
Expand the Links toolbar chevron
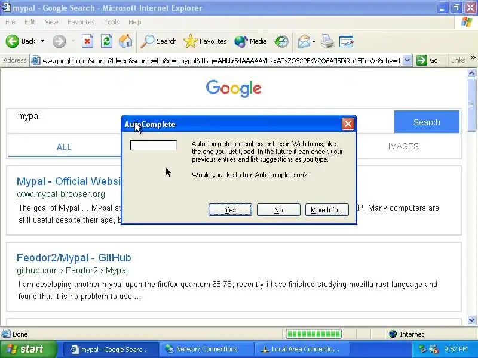click(x=473, y=57)
